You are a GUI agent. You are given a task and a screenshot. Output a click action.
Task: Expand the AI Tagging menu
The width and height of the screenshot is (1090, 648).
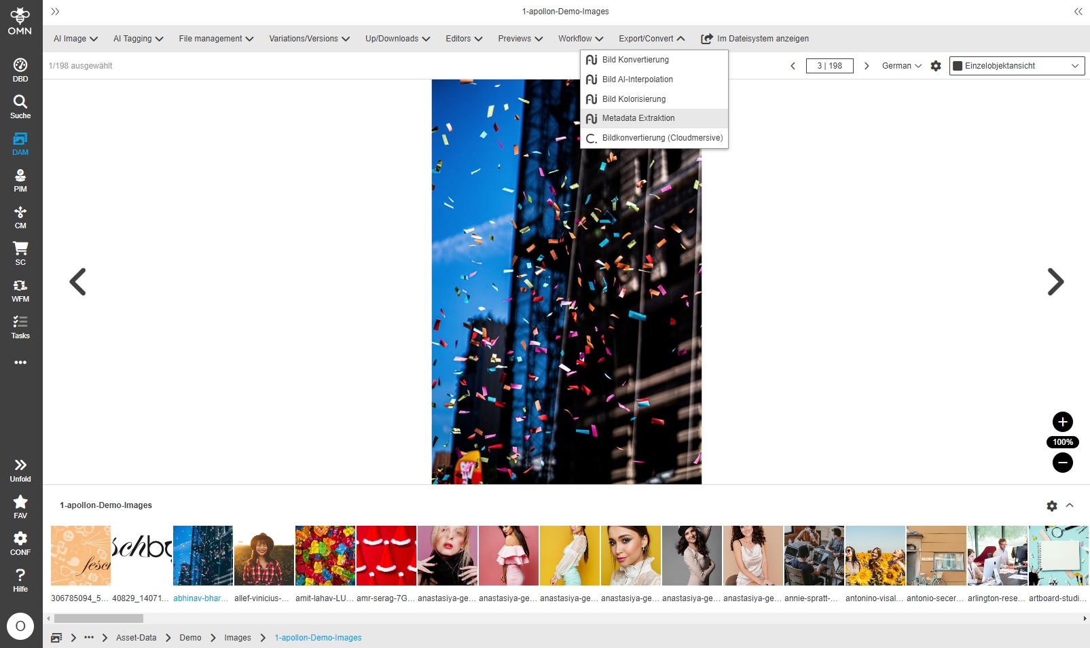(x=139, y=39)
